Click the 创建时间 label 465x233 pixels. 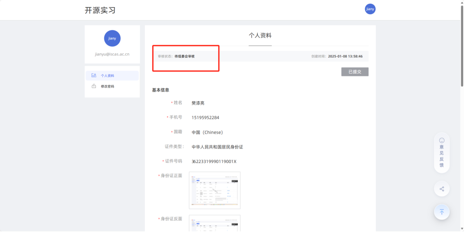(319, 56)
